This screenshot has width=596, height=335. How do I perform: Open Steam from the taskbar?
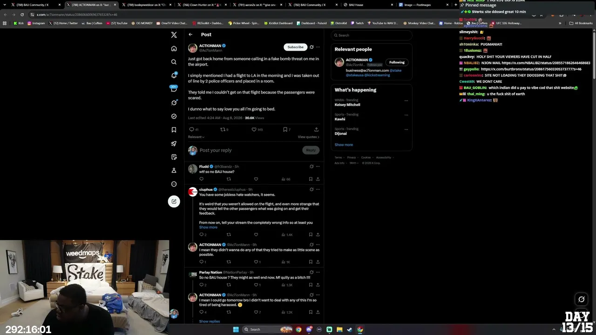pos(350,329)
